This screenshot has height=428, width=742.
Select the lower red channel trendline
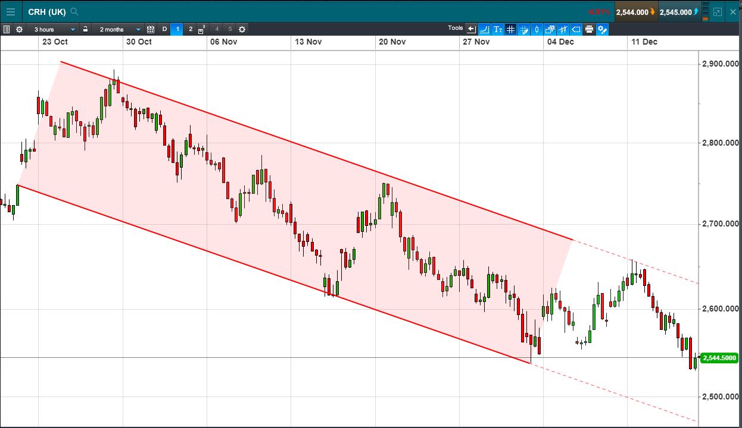pyautogui.click(x=274, y=274)
